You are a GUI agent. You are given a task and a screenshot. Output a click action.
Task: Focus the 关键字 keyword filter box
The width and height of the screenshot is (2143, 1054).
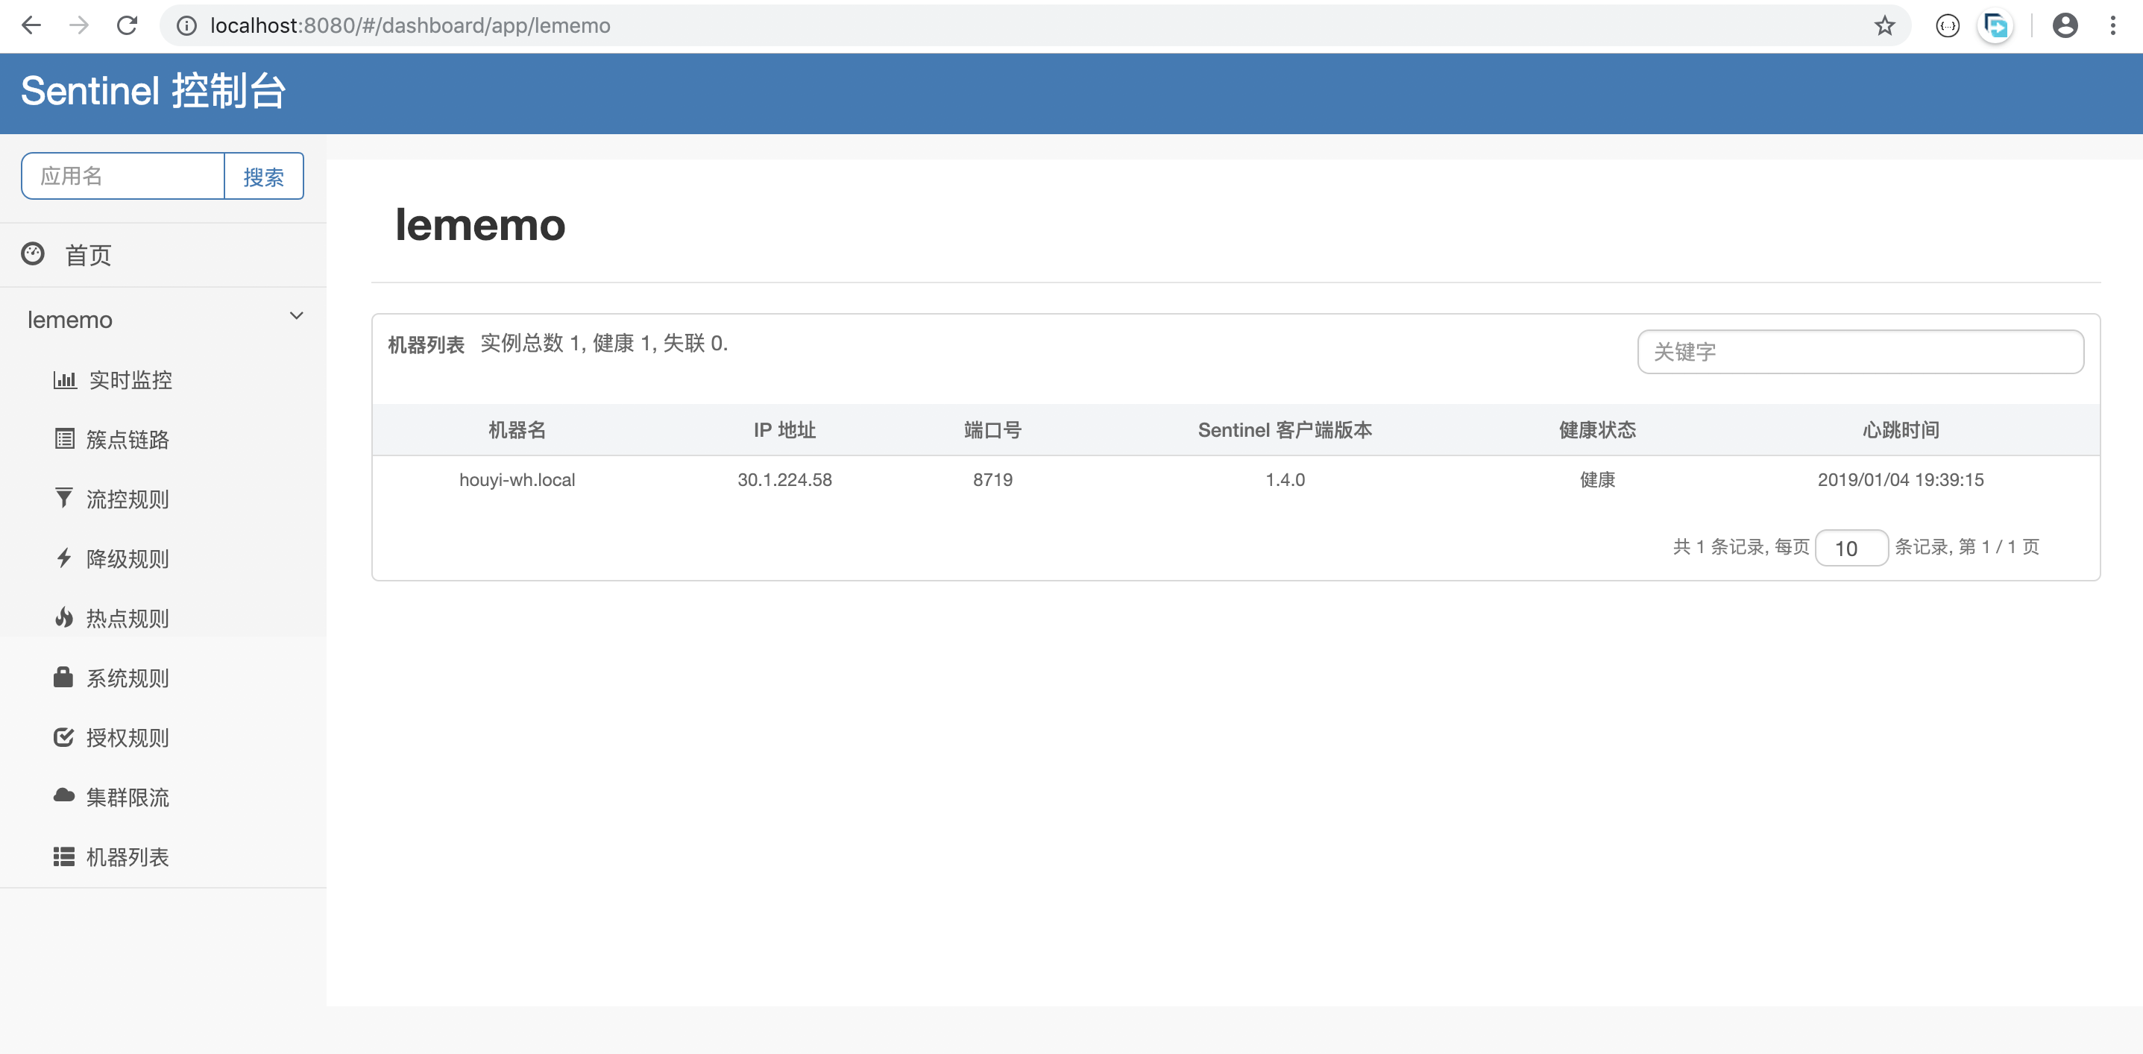click(1860, 351)
